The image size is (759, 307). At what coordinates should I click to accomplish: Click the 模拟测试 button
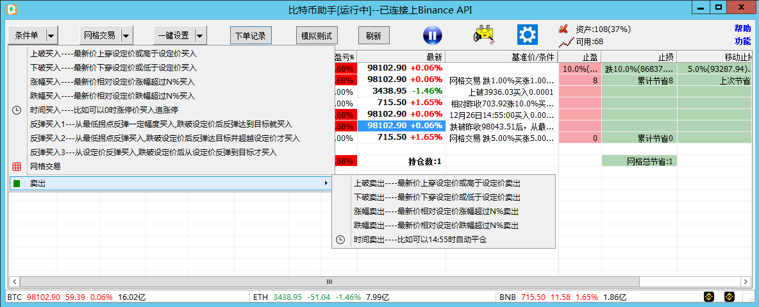317,36
